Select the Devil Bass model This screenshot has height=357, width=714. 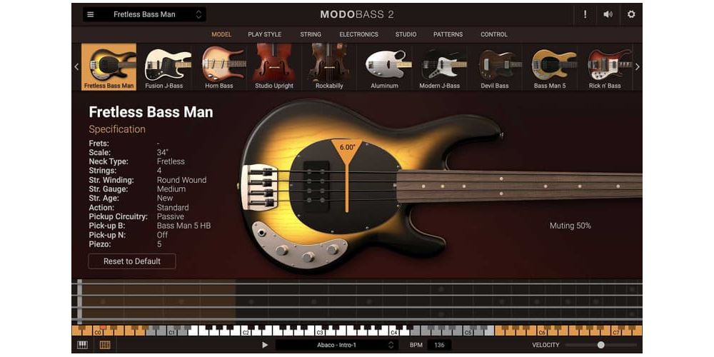(x=495, y=67)
